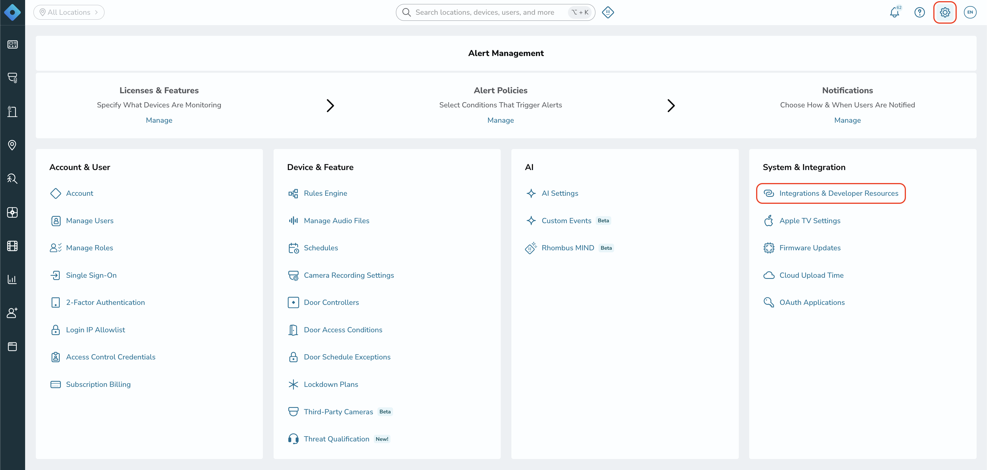This screenshot has width=987, height=470.
Task: Click the cloud icon for Cloud Upload Time
Action: click(769, 275)
